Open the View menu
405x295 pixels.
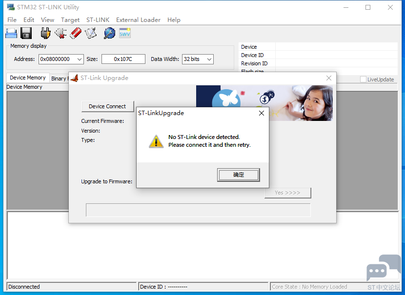[47, 20]
